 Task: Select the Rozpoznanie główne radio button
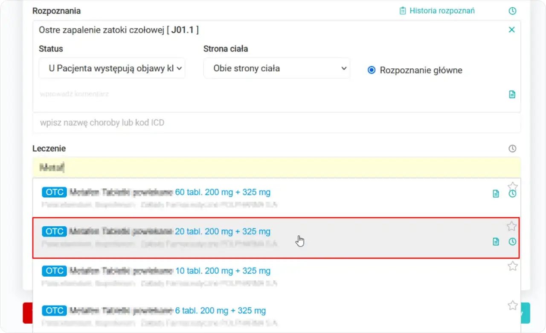371,70
